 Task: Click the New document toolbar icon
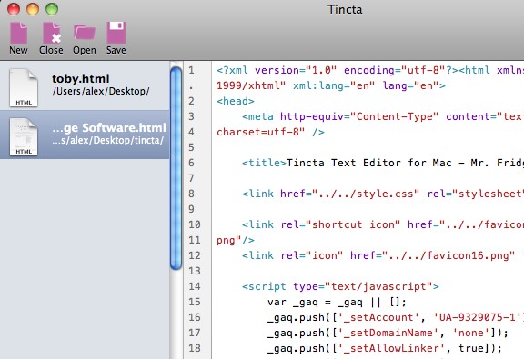18,33
